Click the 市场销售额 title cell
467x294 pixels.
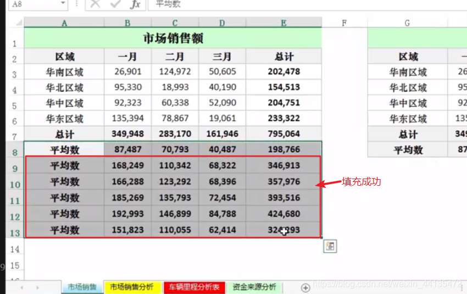click(173, 38)
